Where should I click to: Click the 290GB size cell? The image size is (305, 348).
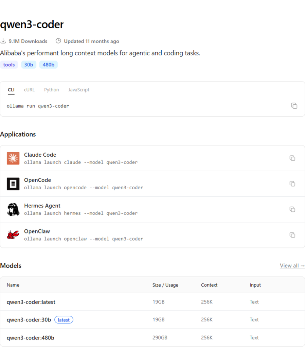(160, 337)
